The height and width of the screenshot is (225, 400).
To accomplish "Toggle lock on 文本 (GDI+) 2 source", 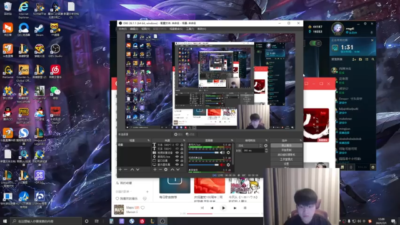I will (182, 144).
